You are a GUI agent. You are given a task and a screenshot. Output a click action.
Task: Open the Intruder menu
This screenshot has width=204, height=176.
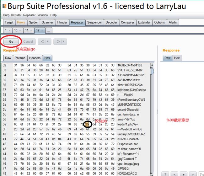[16, 15]
